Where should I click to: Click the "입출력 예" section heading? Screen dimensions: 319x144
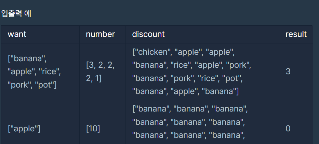pyautogui.click(x=16, y=14)
